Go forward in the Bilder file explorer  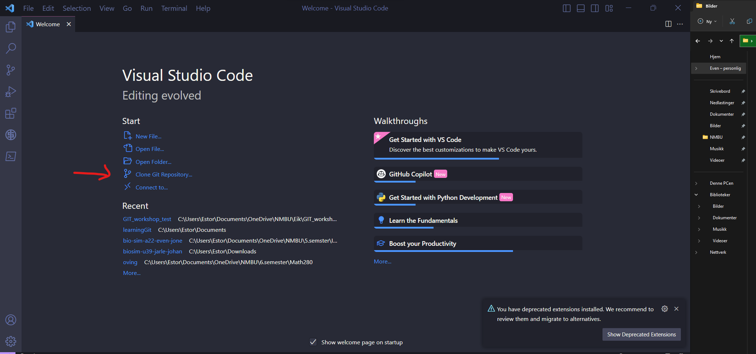click(710, 41)
